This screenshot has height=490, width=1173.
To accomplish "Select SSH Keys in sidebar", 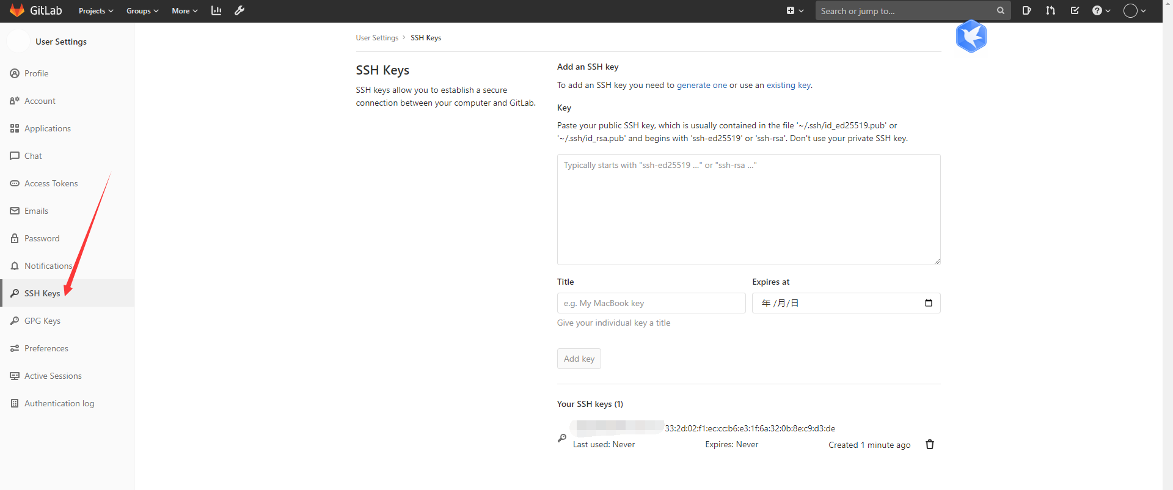I will point(67,293).
